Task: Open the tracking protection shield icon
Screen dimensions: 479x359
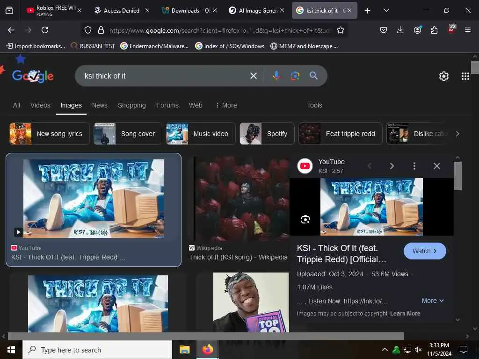Action: 88,30
